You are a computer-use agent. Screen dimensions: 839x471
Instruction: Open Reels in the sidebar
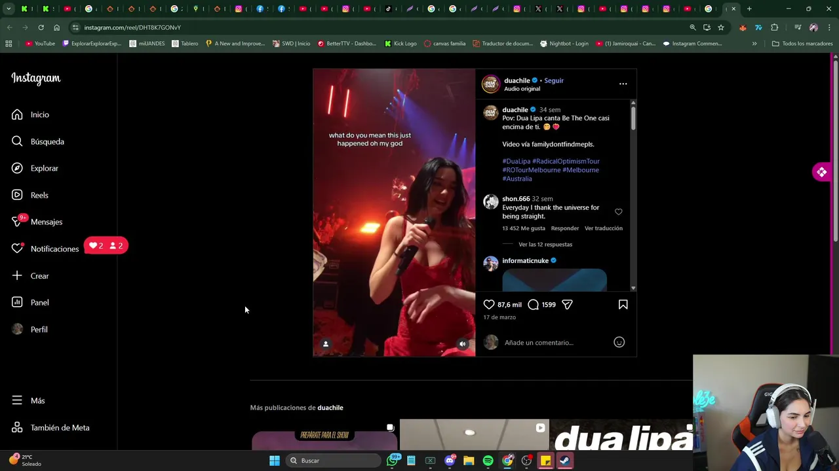tap(29, 195)
